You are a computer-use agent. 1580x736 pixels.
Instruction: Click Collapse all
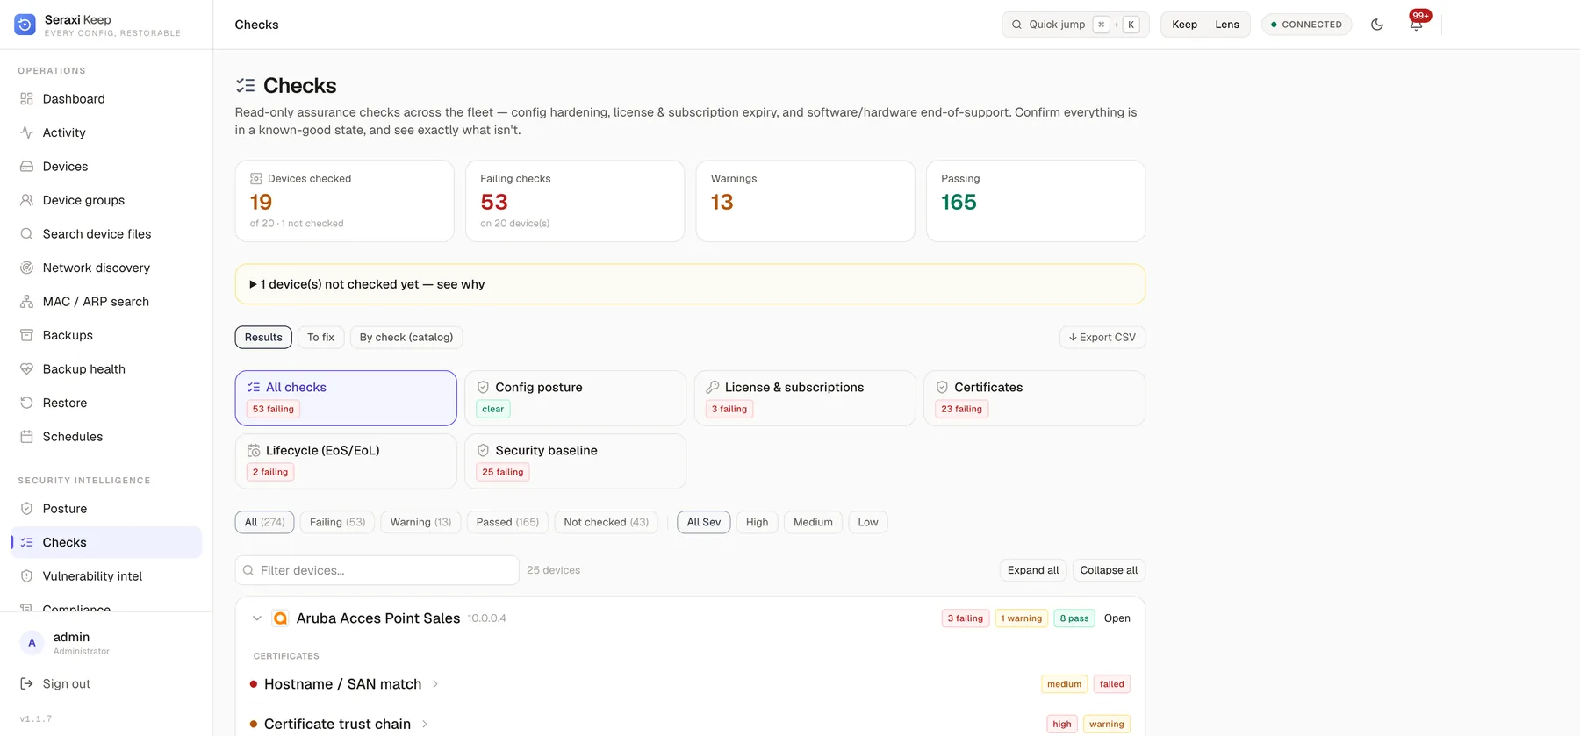1109,570
